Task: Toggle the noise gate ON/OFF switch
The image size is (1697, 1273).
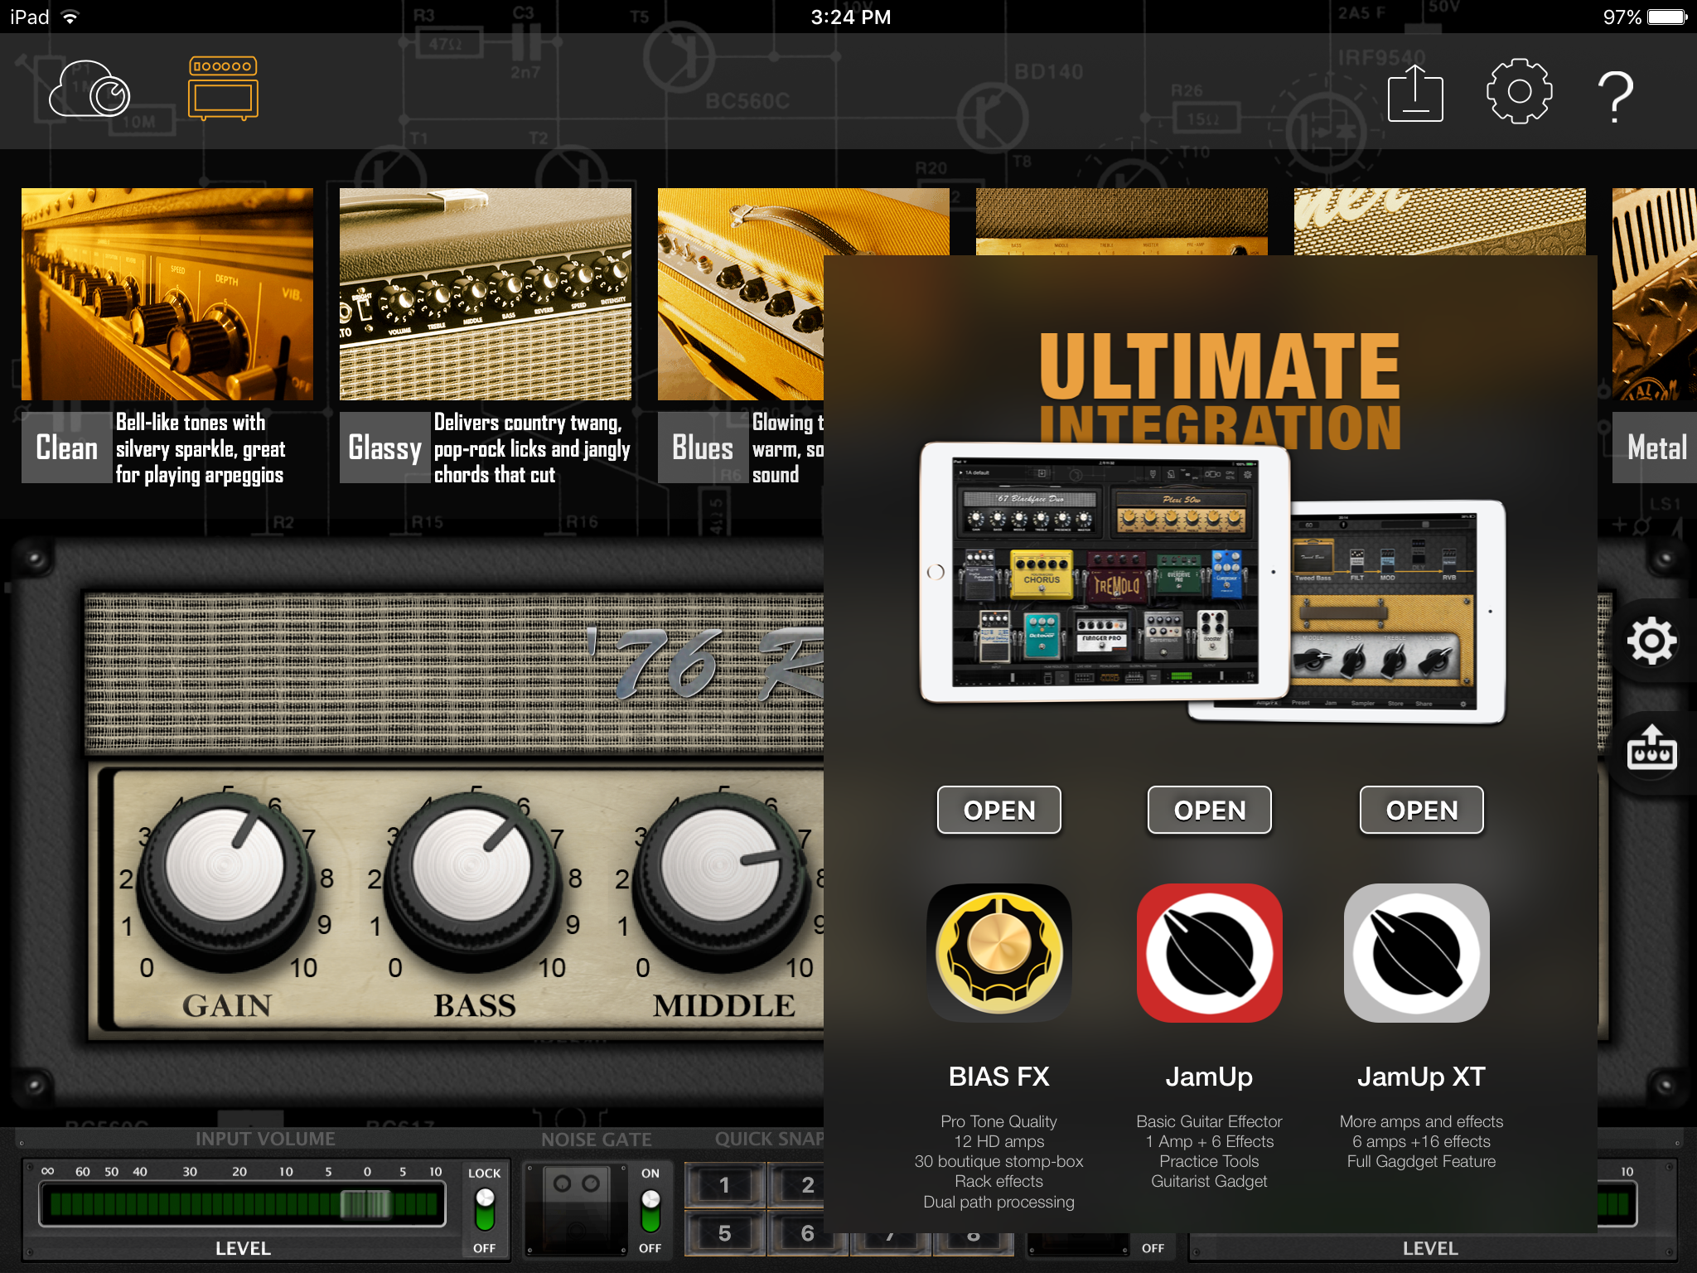Action: 650,1210
